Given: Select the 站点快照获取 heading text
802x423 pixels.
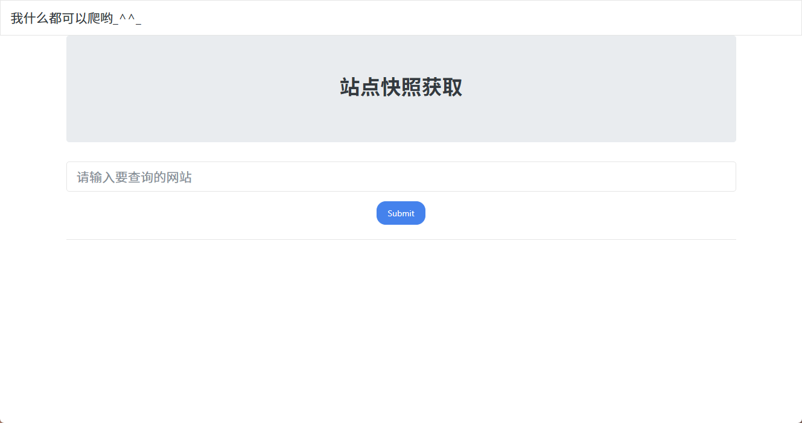Looking at the screenshot, I should pos(401,87).
